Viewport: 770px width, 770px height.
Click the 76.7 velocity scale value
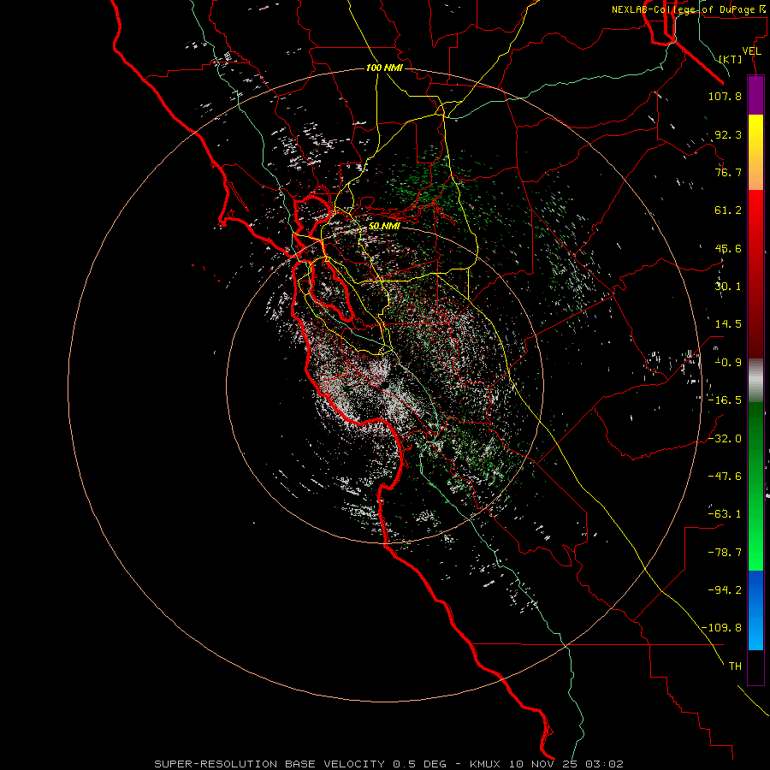tap(728, 172)
